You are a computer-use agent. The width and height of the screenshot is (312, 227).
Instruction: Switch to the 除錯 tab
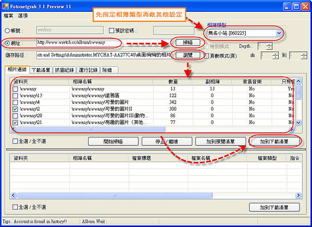109,70
